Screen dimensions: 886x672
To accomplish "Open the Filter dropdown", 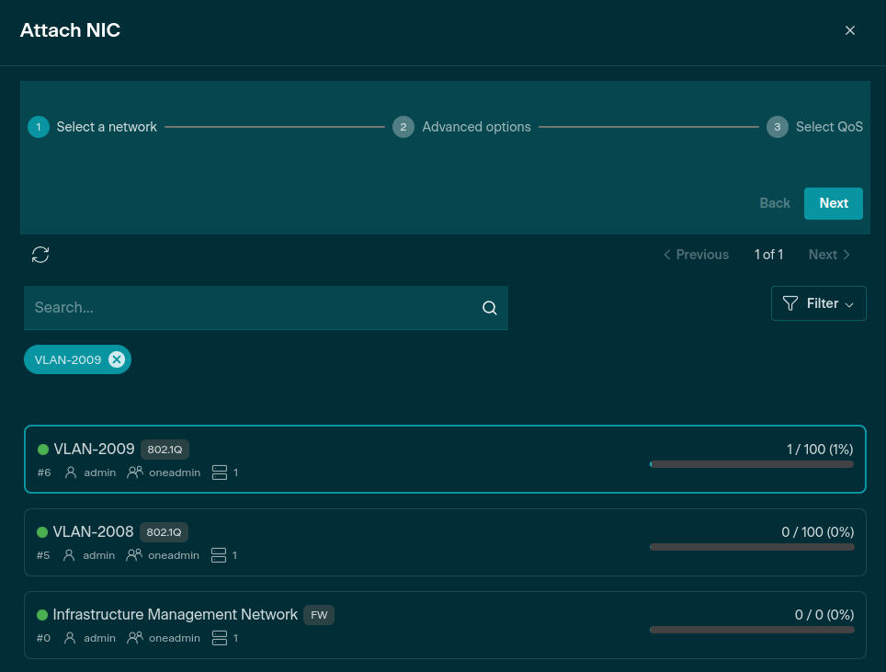I will 818,303.
